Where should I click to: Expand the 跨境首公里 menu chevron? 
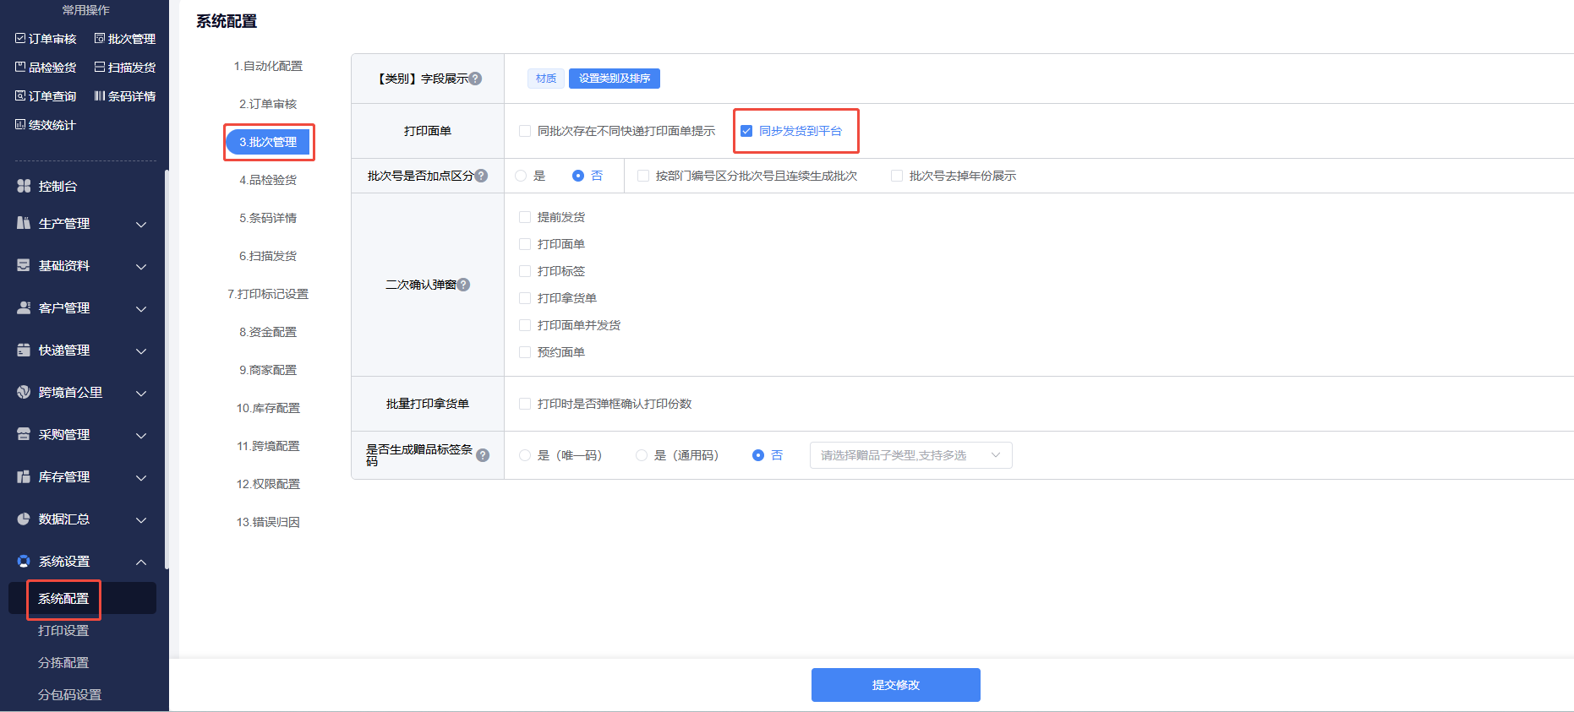click(141, 393)
